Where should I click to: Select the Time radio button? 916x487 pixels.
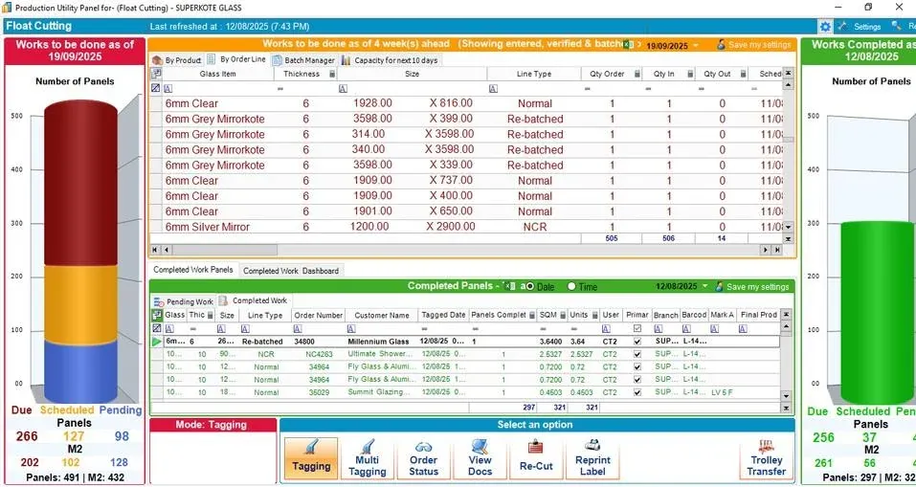(x=571, y=286)
